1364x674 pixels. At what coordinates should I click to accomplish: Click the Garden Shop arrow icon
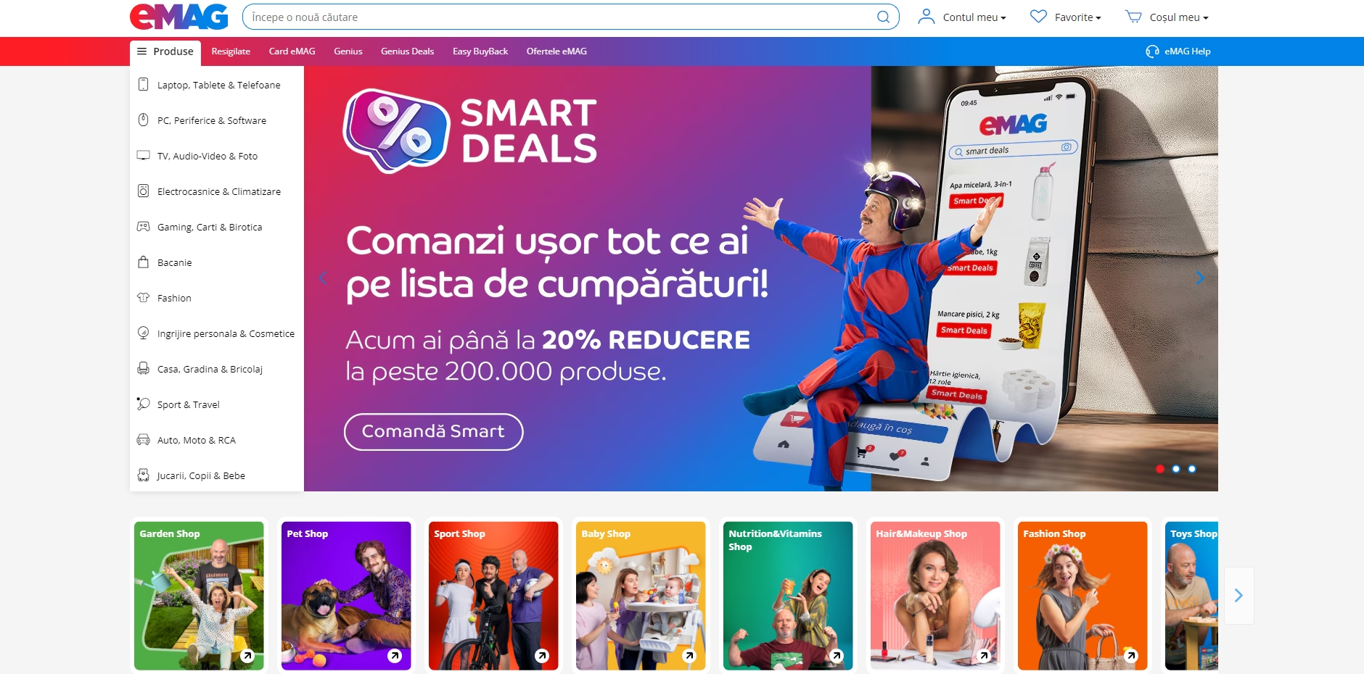coord(247,656)
